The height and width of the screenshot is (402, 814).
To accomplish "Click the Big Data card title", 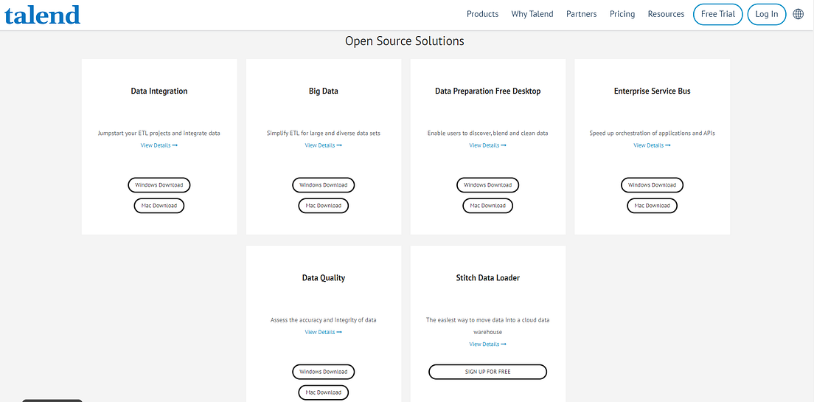I will 324,91.
